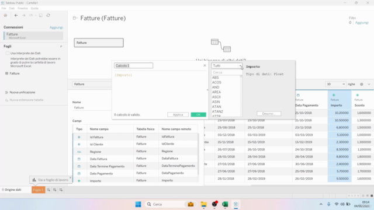Search sheets using the Fogli magnifier icon
Viewport: 374px width, 210px height.
61,47
